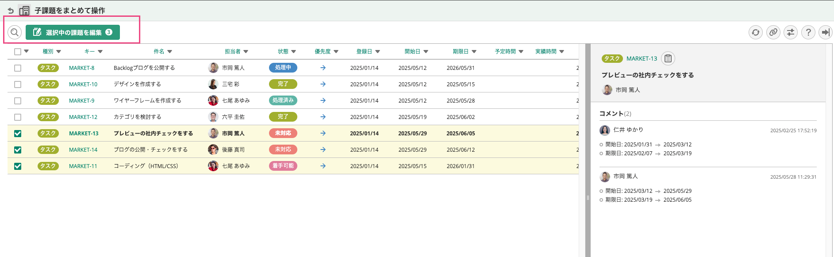Viewport: 834px width, 257px height.
Task: Check the MARKET-12 row checkbox
Action: (x=18, y=117)
